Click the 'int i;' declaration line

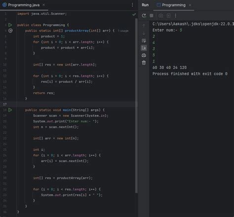click(39, 149)
